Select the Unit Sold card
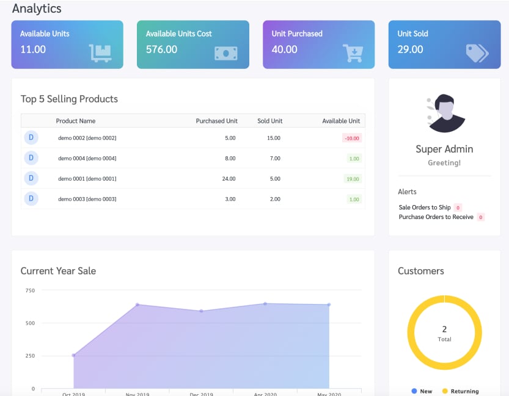Screen dimensions: 509x396 click(444, 45)
